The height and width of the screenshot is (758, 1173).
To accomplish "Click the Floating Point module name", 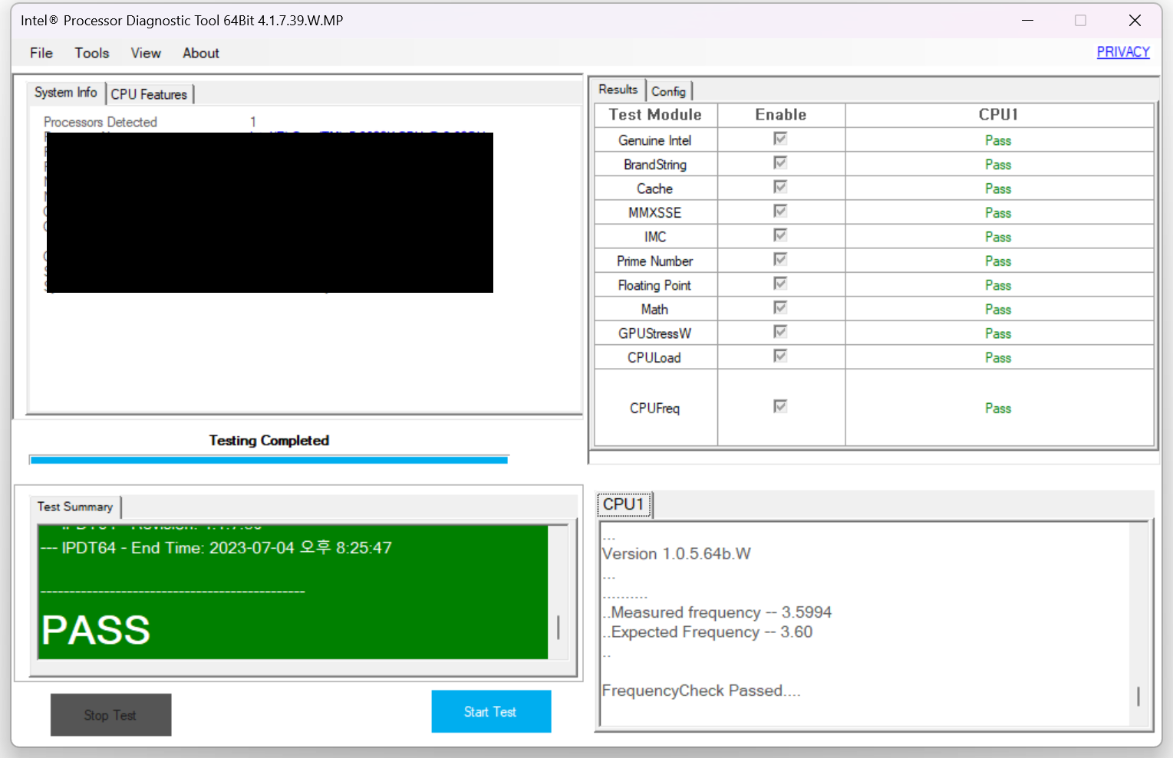I will (x=655, y=285).
